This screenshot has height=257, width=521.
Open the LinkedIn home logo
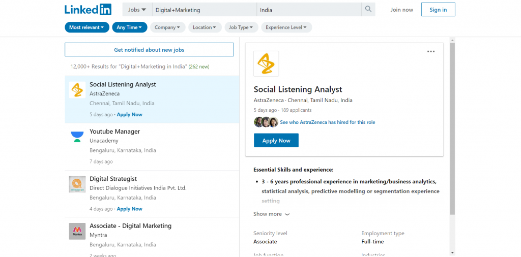click(88, 9)
